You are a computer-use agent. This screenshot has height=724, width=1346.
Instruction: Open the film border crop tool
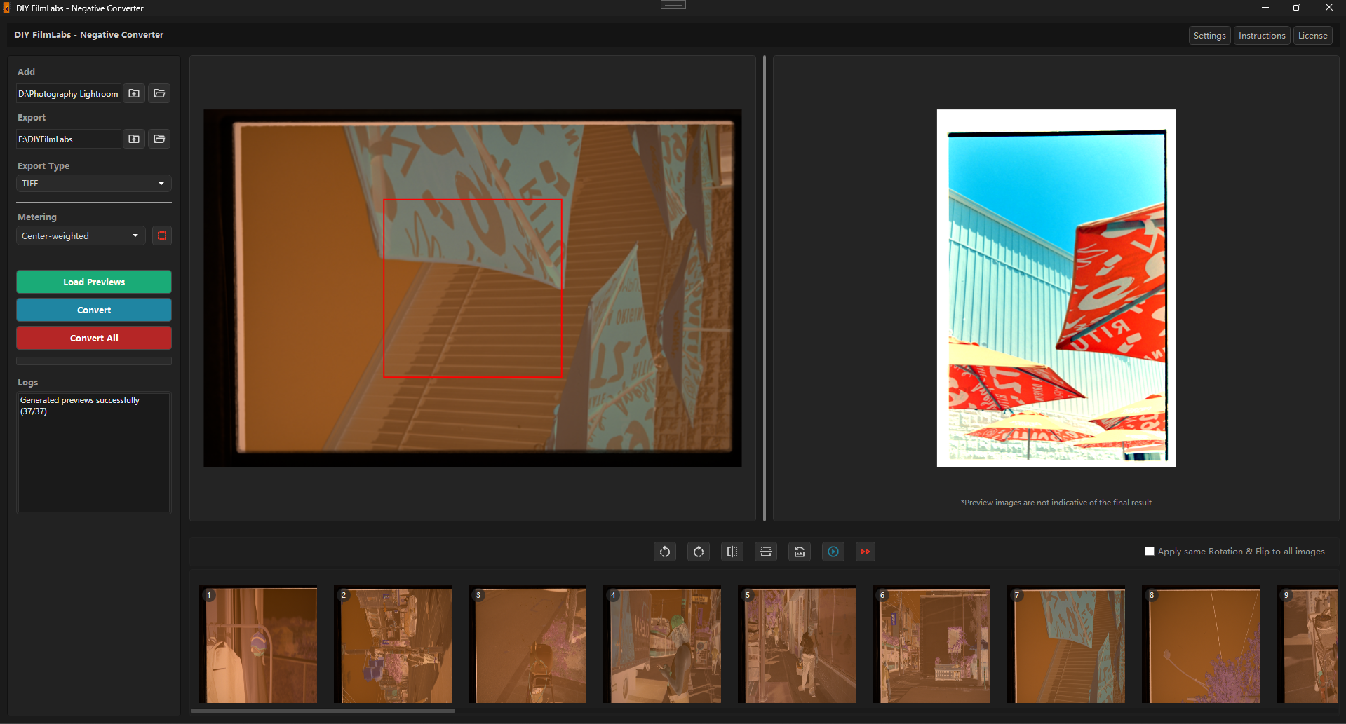pos(765,552)
